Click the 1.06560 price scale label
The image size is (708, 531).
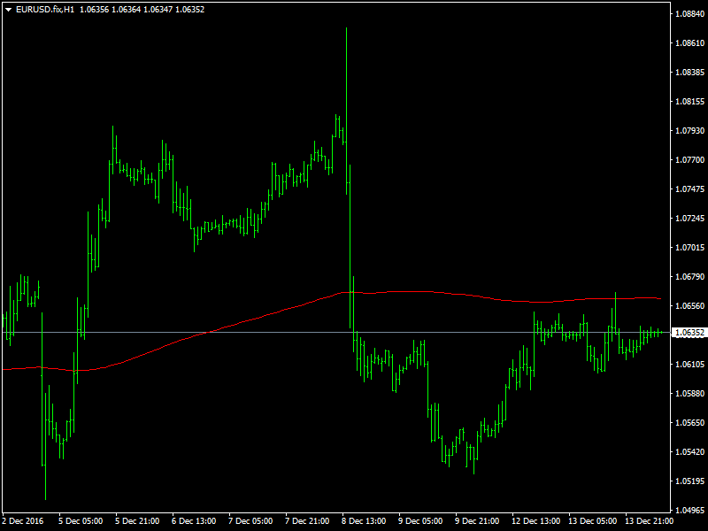689,306
